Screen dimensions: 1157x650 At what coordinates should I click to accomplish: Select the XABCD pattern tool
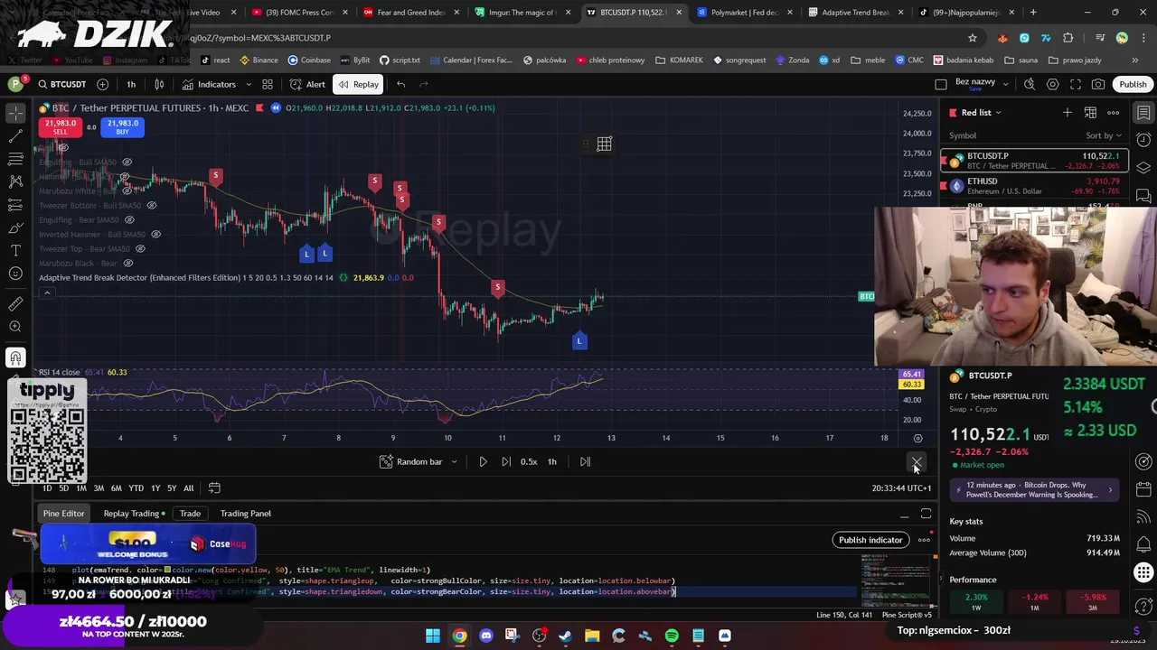click(x=15, y=181)
